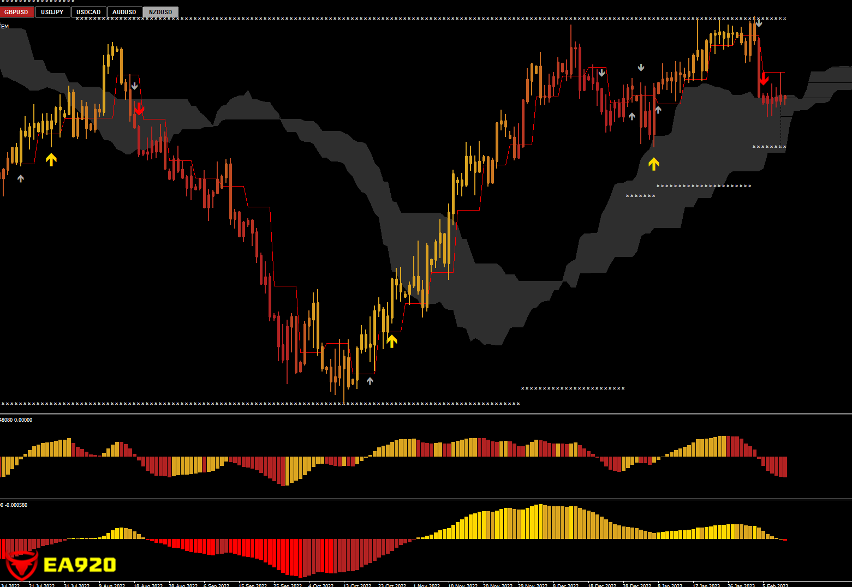Click gray down arrow at top-right price peak
The width and height of the screenshot is (852, 587).
pyautogui.click(x=759, y=23)
